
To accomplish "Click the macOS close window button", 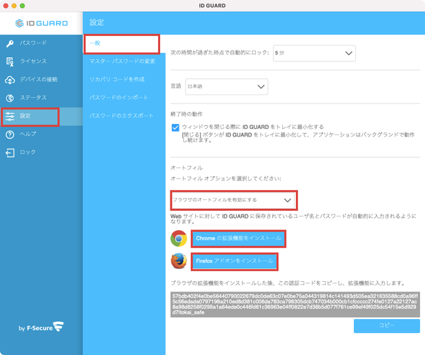I will coord(6,6).
